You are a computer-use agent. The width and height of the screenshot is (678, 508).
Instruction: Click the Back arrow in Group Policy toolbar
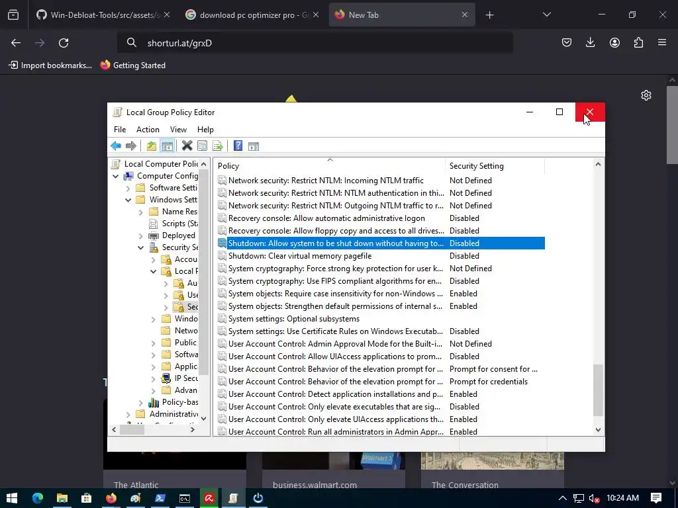116,146
